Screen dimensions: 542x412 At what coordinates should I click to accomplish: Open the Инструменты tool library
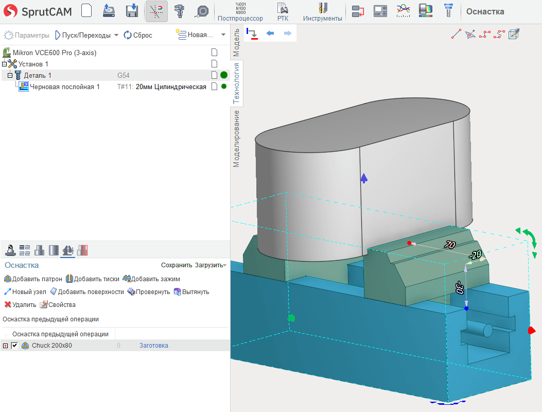tap(322, 12)
